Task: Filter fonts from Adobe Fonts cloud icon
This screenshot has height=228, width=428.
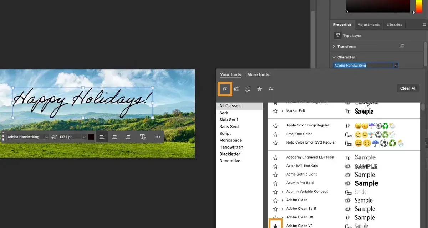Action: pos(236,89)
